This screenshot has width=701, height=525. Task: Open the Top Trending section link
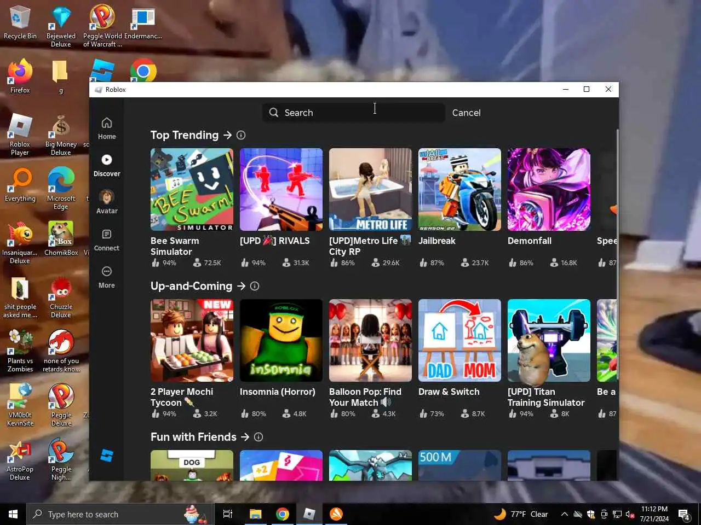click(x=191, y=135)
